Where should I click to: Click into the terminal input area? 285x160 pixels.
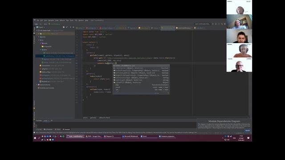point(116,125)
